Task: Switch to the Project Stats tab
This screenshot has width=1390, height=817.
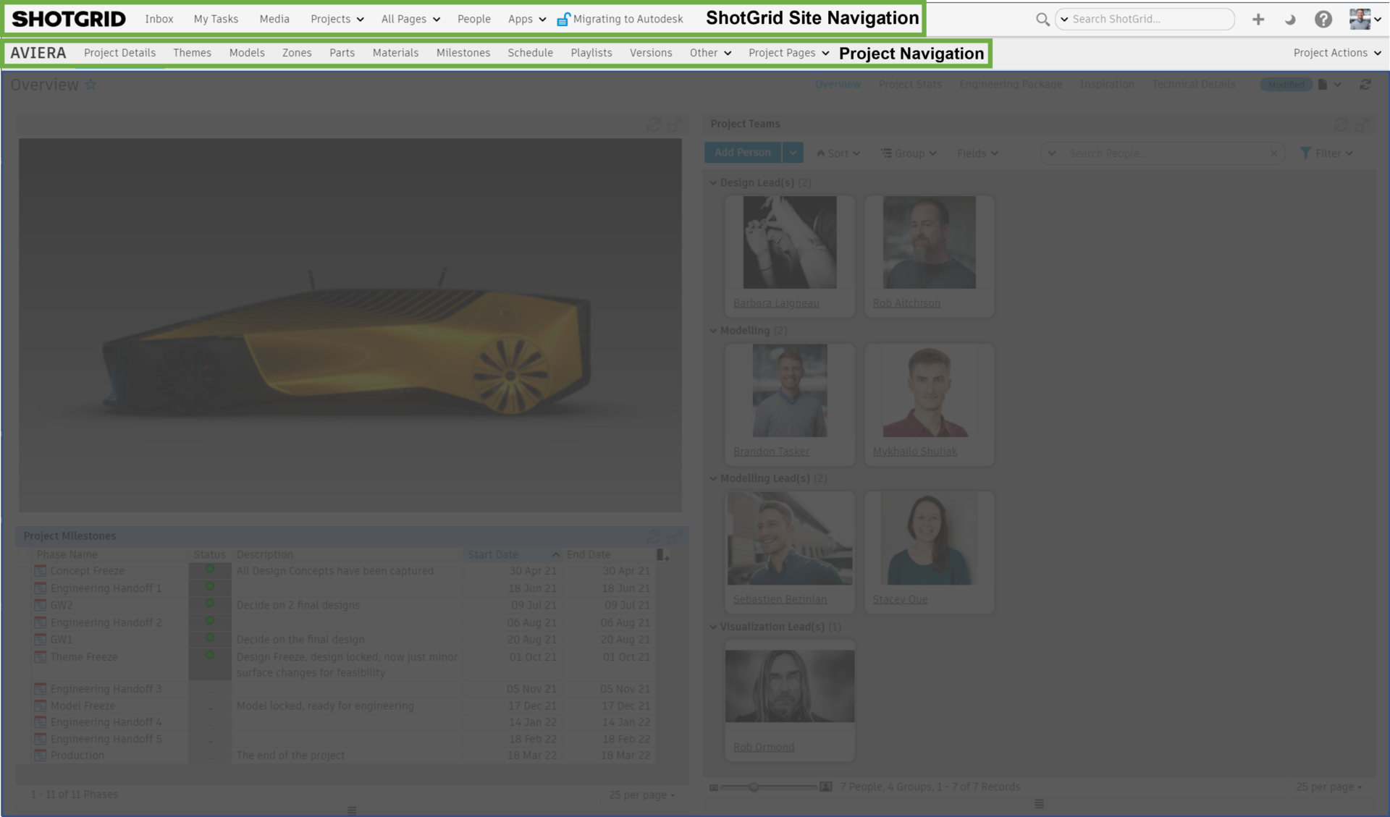Action: 910,84
